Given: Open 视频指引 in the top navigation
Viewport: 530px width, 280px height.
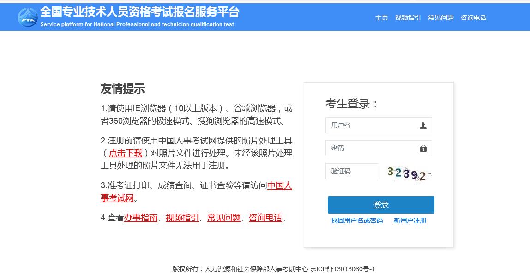Looking at the screenshot, I should coord(408,18).
